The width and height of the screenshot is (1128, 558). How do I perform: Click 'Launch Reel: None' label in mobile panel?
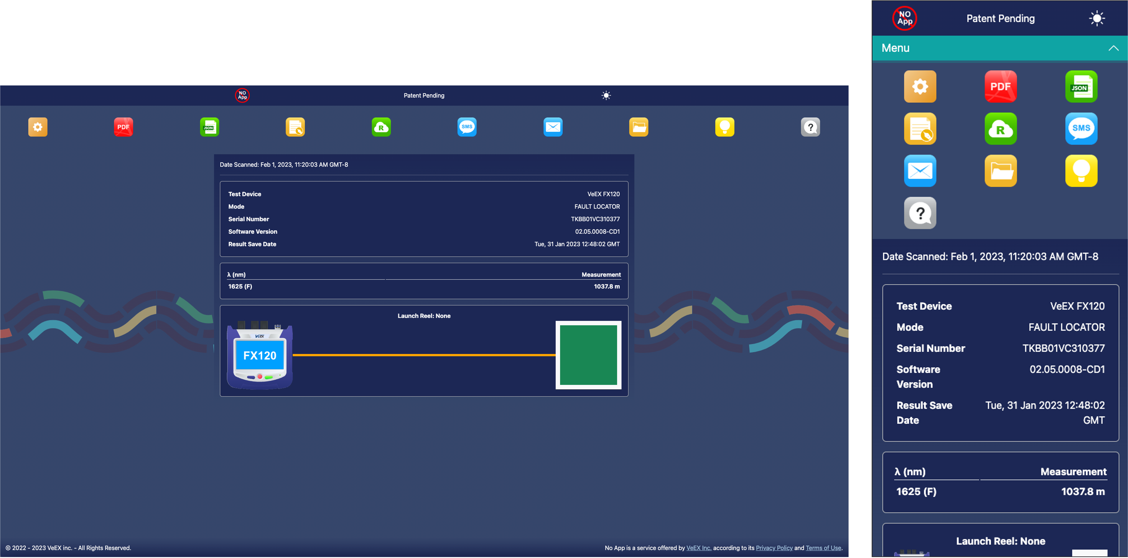coord(1000,541)
